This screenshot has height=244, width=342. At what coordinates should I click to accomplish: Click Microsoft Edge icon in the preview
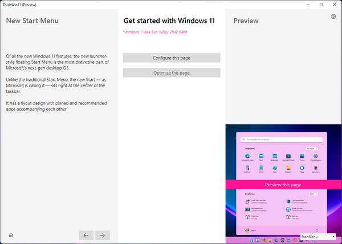(x=248, y=156)
